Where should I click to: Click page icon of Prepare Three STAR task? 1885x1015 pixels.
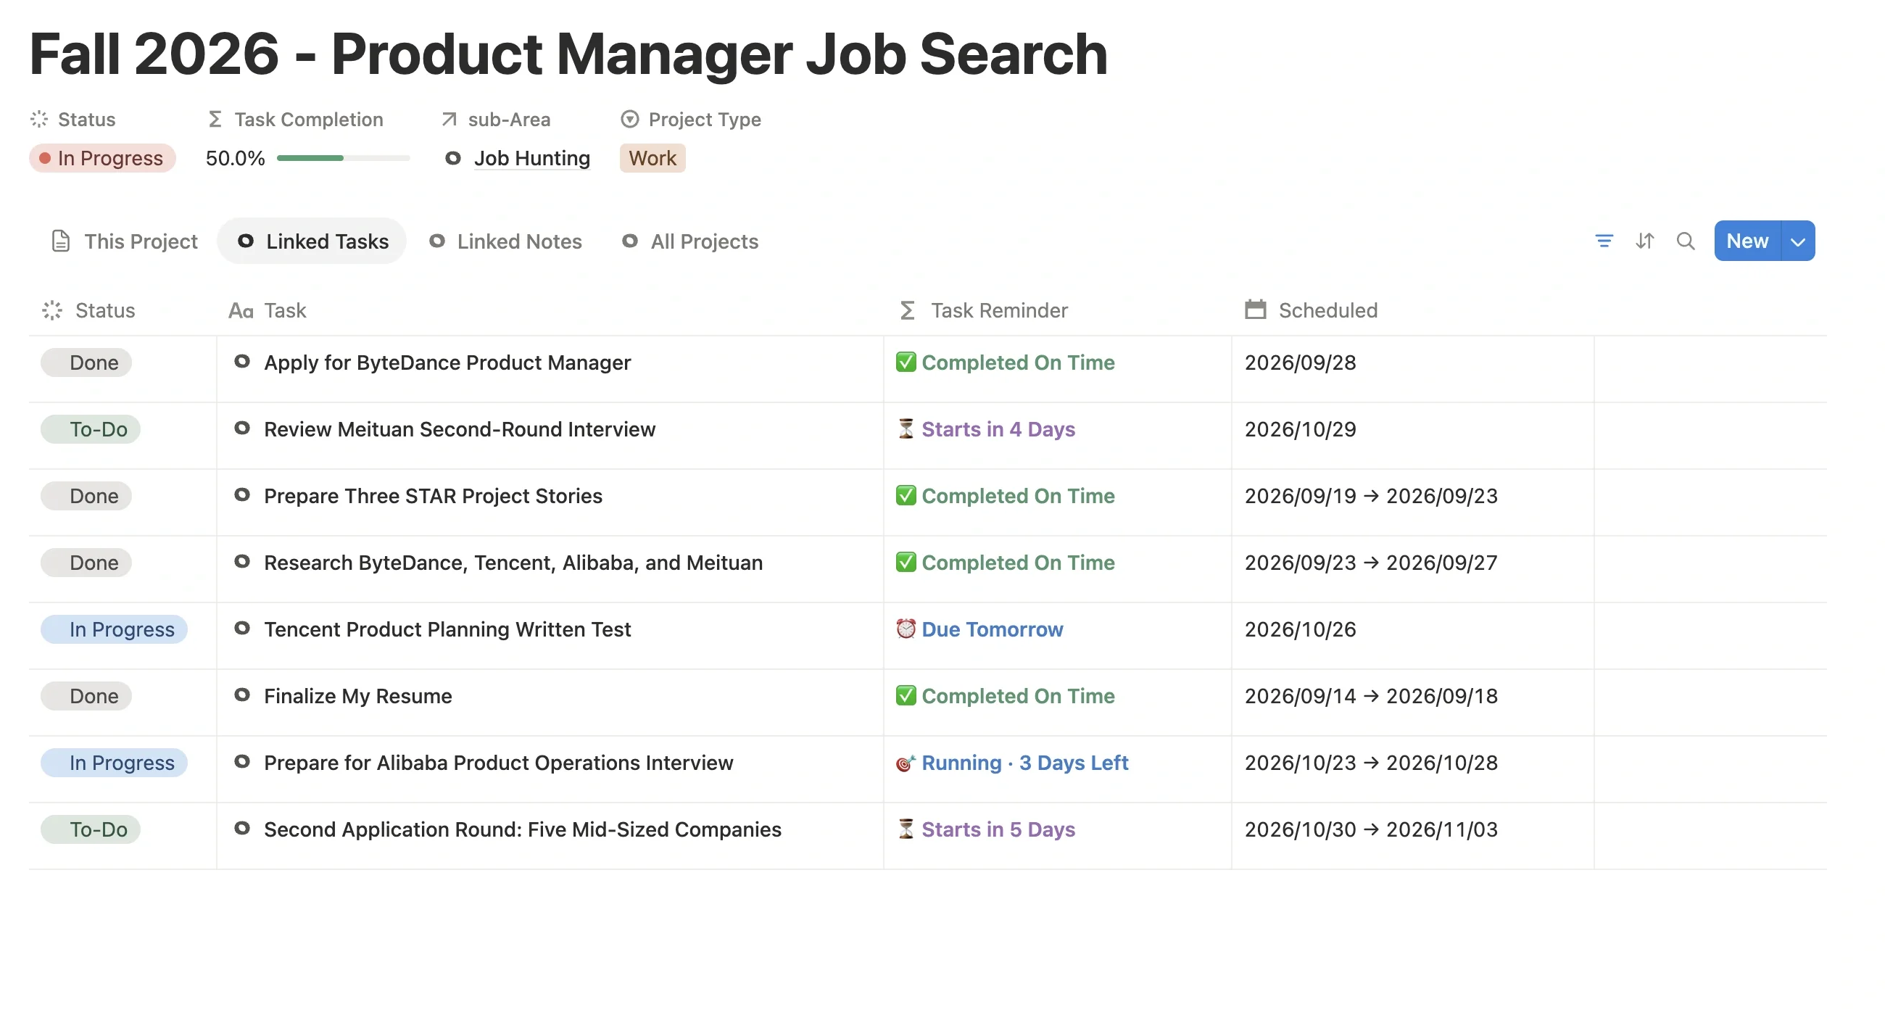[x=241, y=494]
